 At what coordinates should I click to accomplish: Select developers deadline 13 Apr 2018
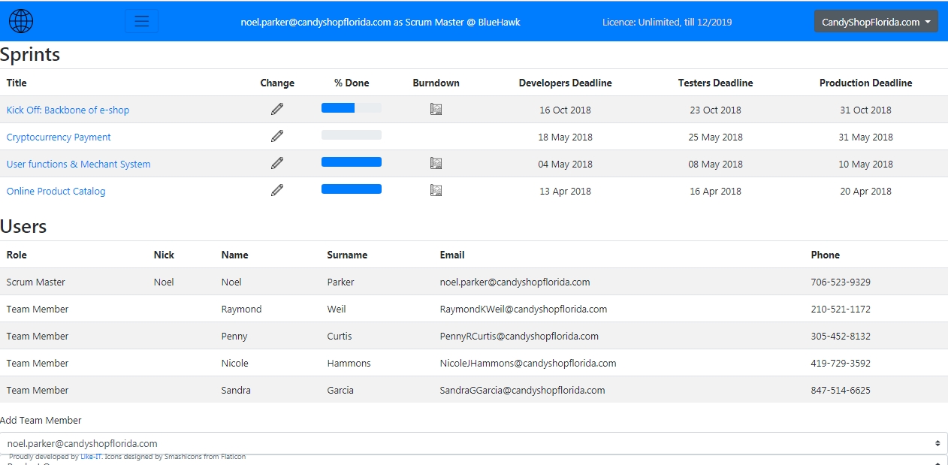tap(565, 191)
